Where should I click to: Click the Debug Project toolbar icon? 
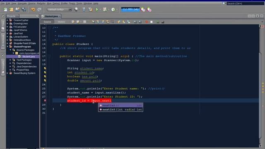[x=105, y=10]
